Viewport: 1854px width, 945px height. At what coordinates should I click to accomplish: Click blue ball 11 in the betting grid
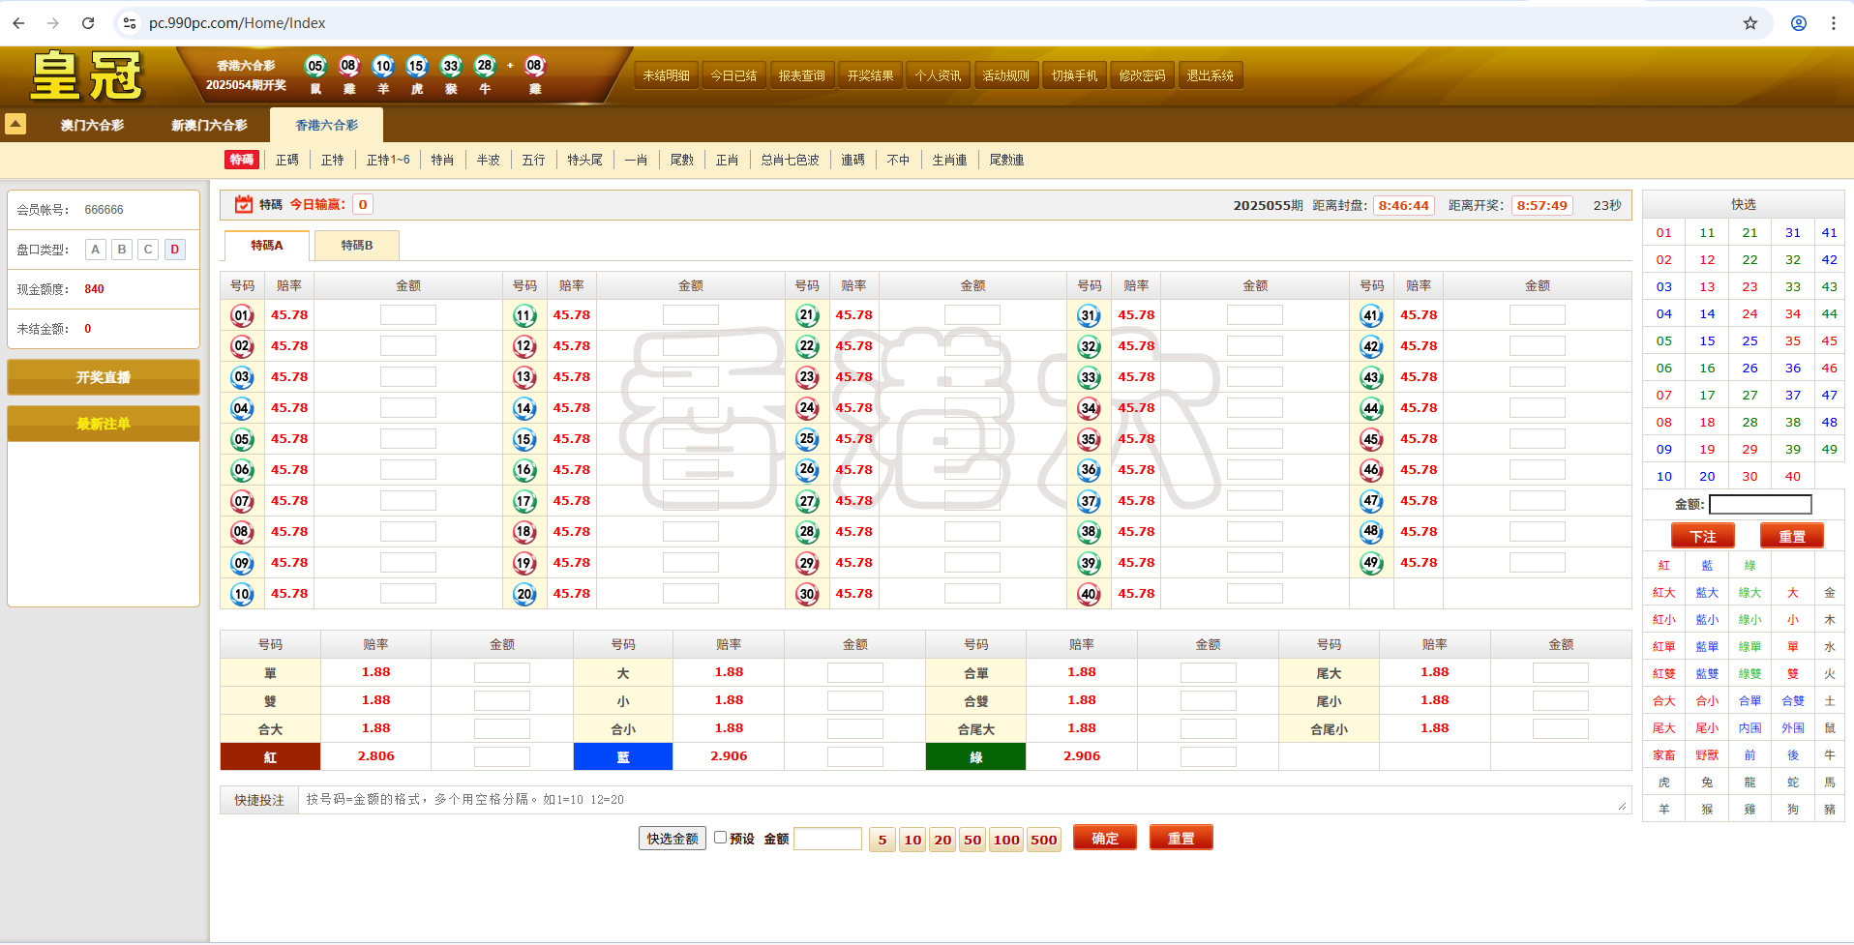click(523, 314)
